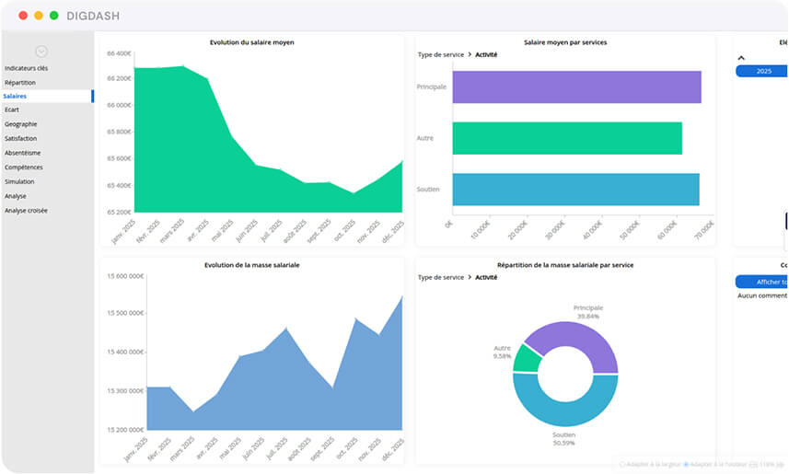Viewport: 789px width, 474px height.
Task: Click the 'Soutien 50.59%' donut label
Action: 563,439
